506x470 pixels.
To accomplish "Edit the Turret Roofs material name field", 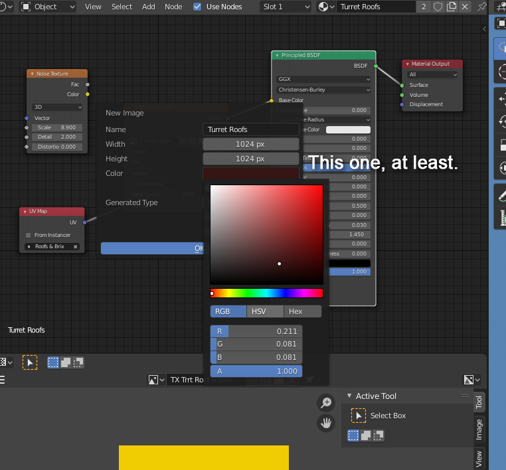I will tap(376, 7).
